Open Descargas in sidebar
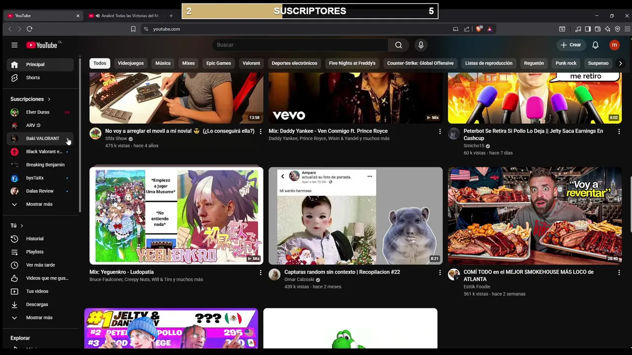Screen dimensions: 632x355 (40, 304)
